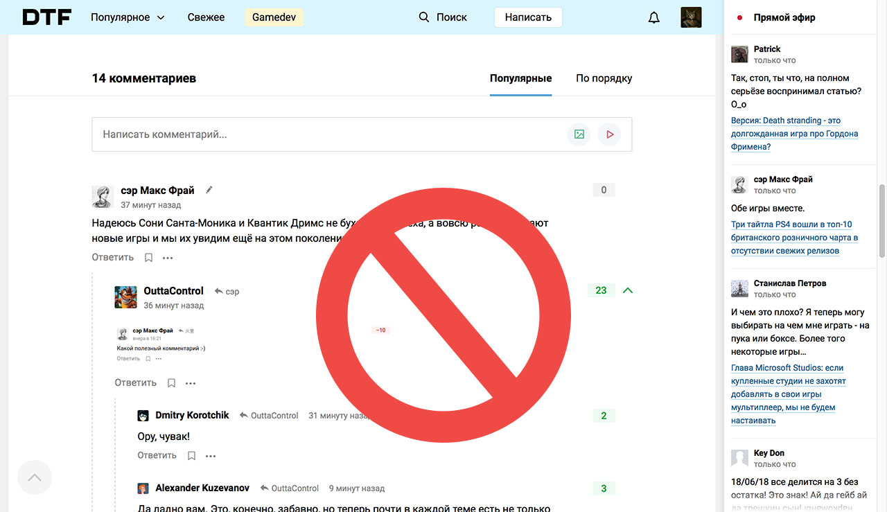This screenshot has height=512, width=887.
Task: Open the three-dot menu under сэр Макс Фрай's comment
Action: [167, 257]
